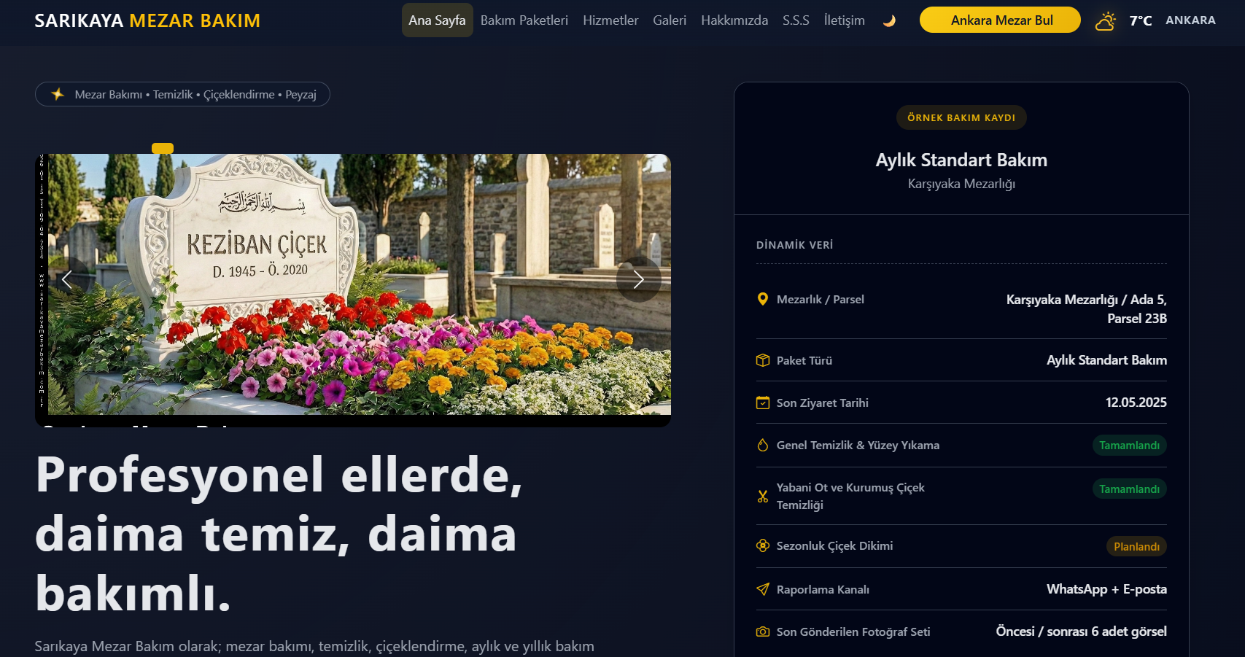Screen dimensions: 1245x657
Task: Click the yellow carousel progress indicator
Action: tap(163, 148)
